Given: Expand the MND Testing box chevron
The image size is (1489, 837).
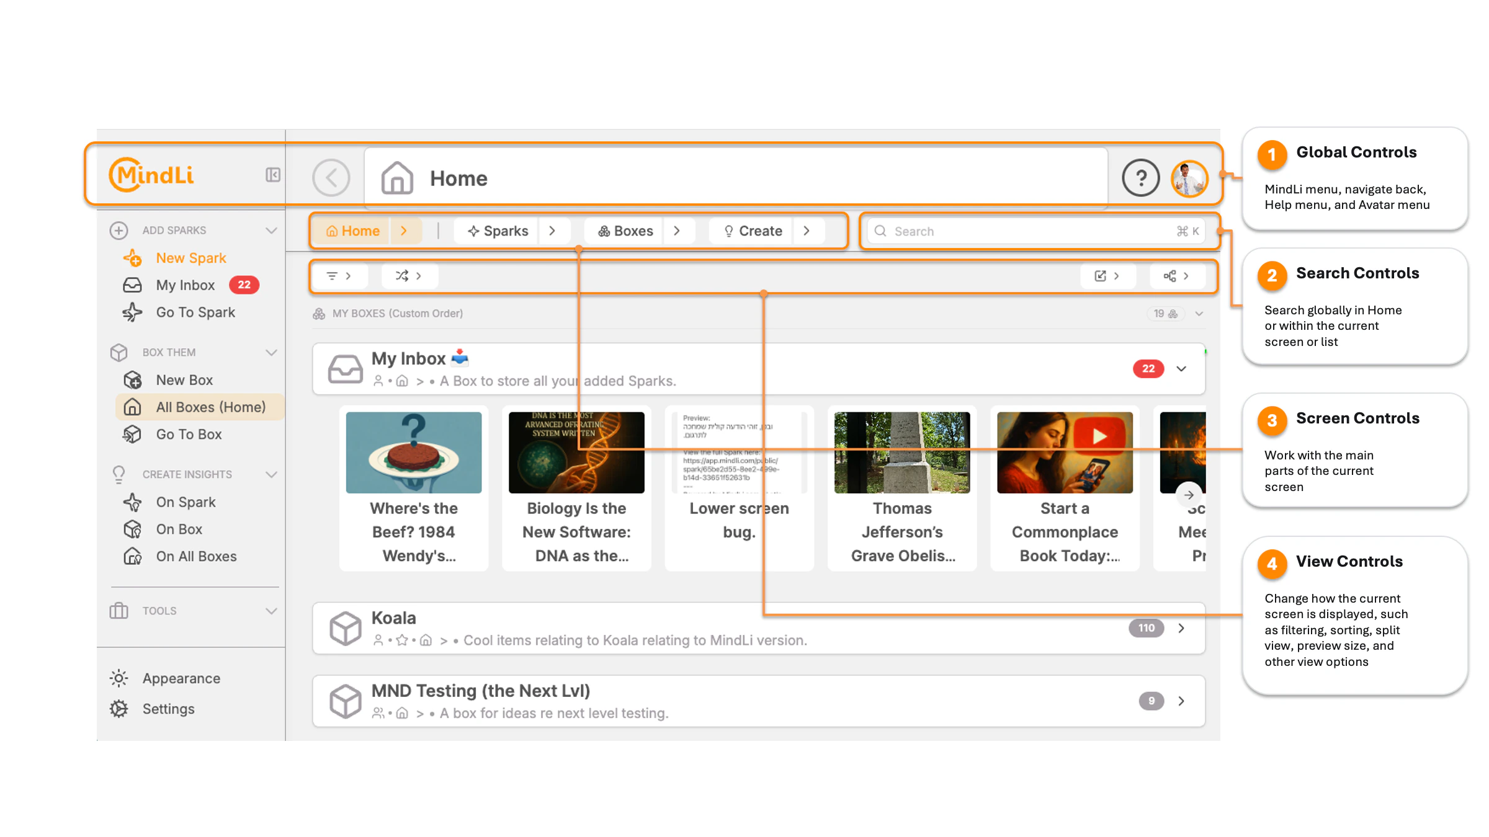Looking at the screenshot, I should (x=1181, y=701).
